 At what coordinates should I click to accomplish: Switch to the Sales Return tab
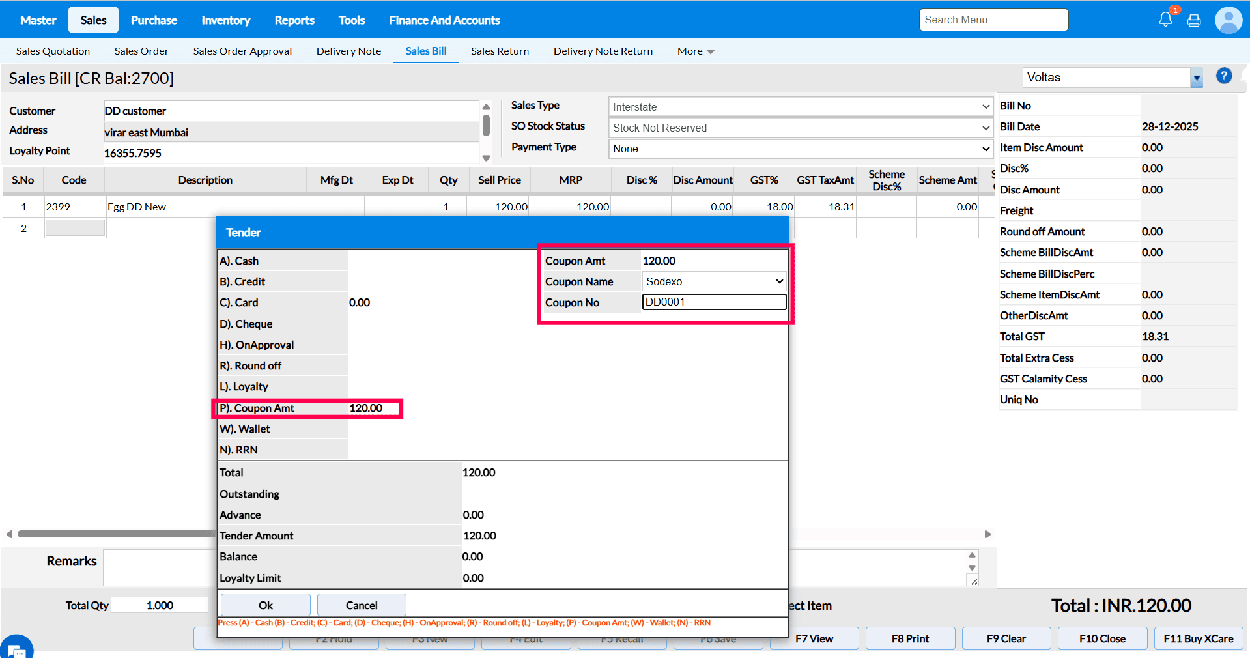click(x=500, y=51)
